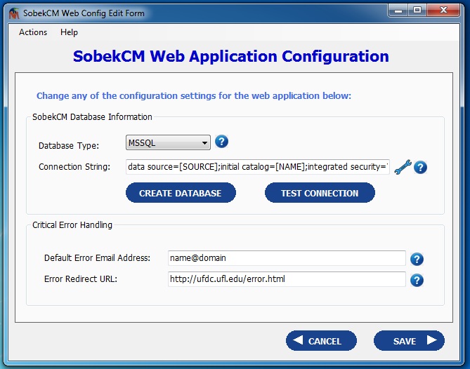Click wrench icon to build connection string
470x369 pixels.
(x=403, y=167)
